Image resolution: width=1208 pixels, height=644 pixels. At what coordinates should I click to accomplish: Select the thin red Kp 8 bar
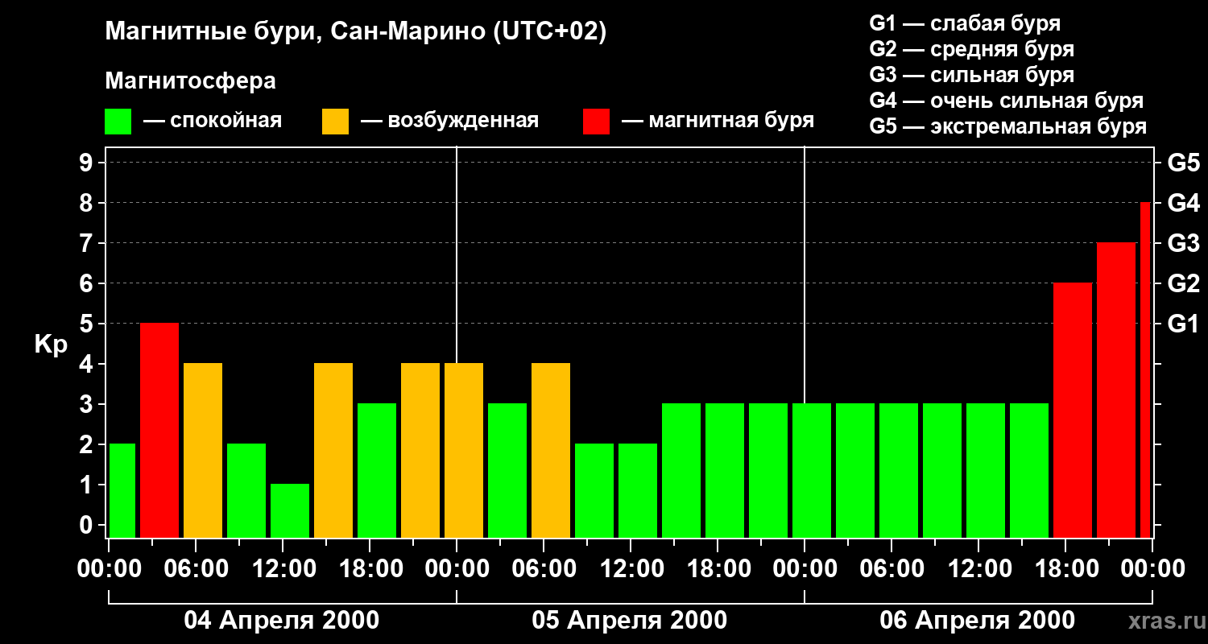pos(1145,370)
